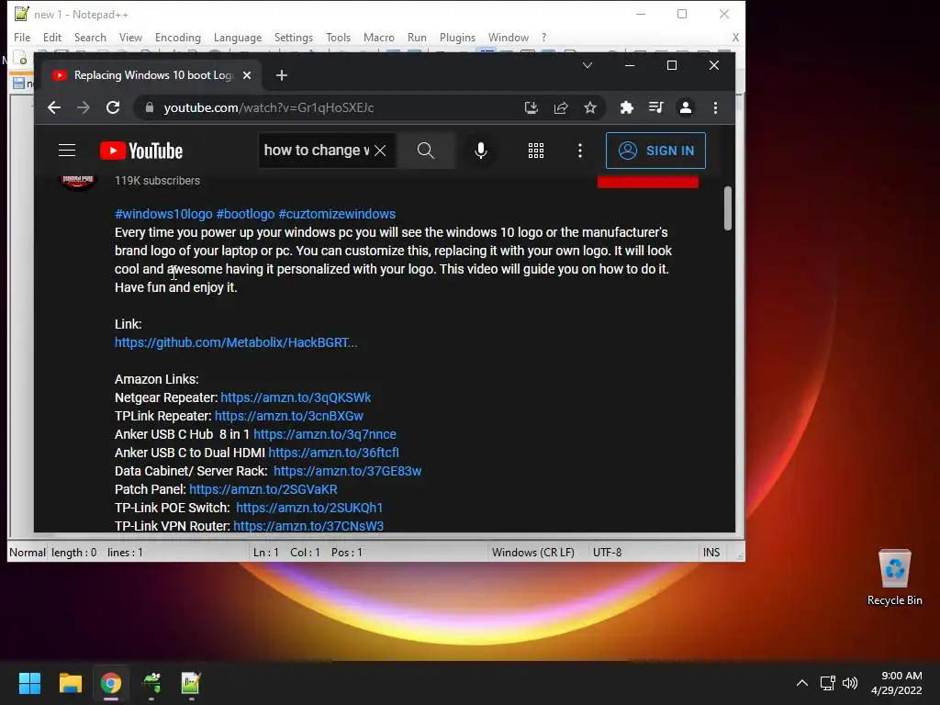Screen dimensions: 940x705
Task: Start voice search with microphone
Action: pos(480,151)
